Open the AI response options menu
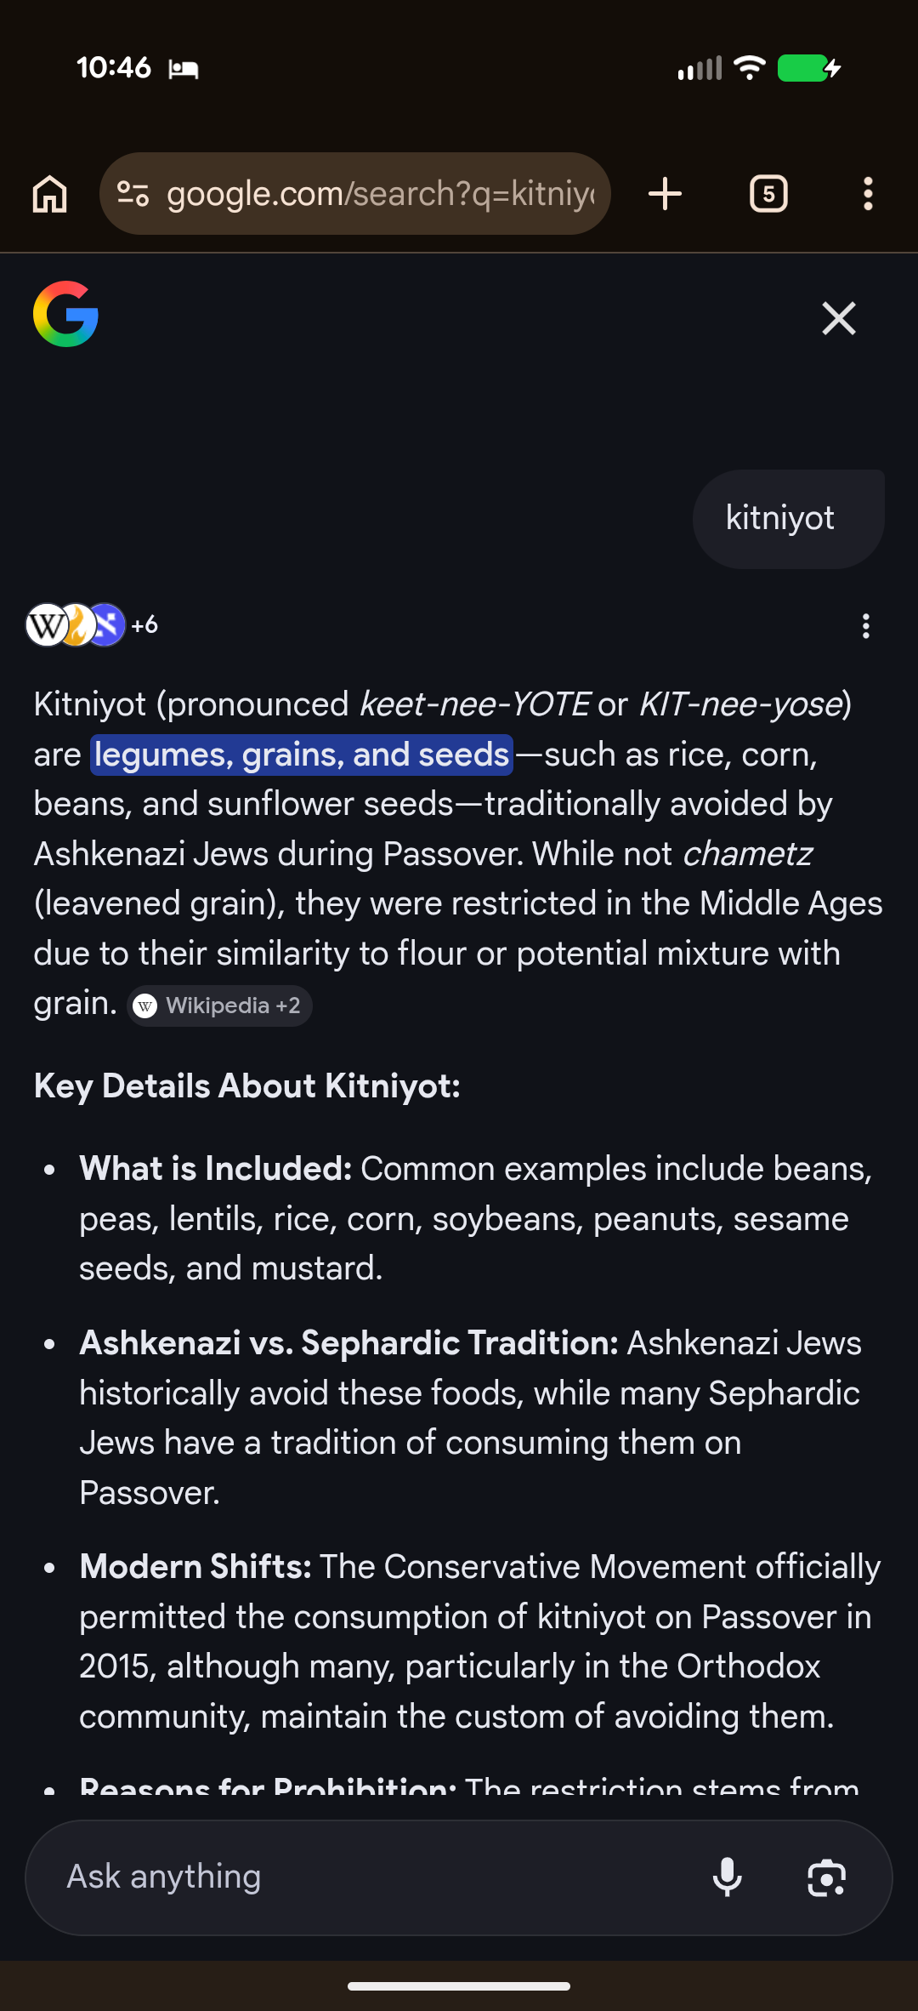Screen dimensions: 918x2011 [x=865, y=626]
